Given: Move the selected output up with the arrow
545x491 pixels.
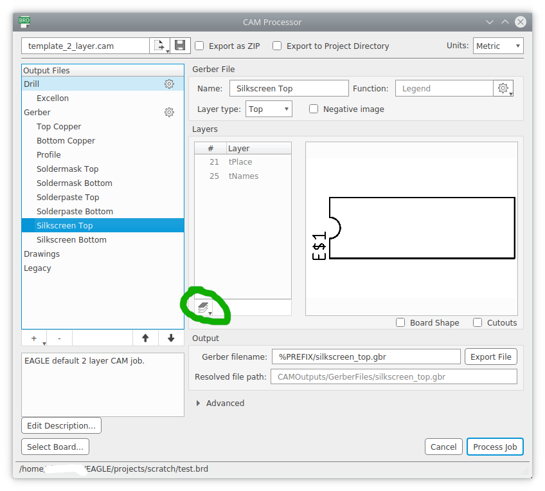Looking at the screenshot, I should pyautogui.click(x=145, y=338).
